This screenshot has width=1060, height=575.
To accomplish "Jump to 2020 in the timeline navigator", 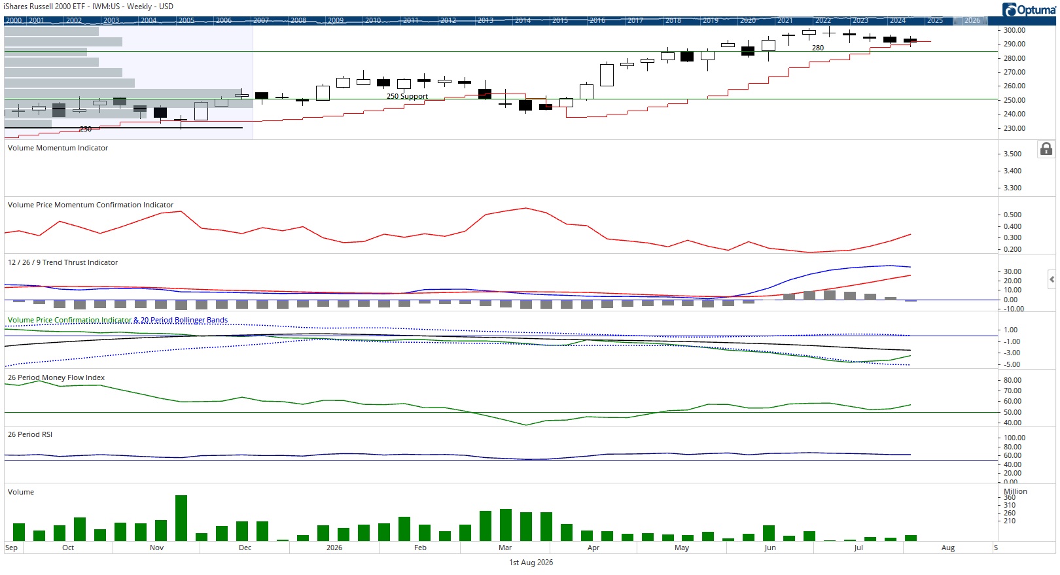I will coord(748,21).
